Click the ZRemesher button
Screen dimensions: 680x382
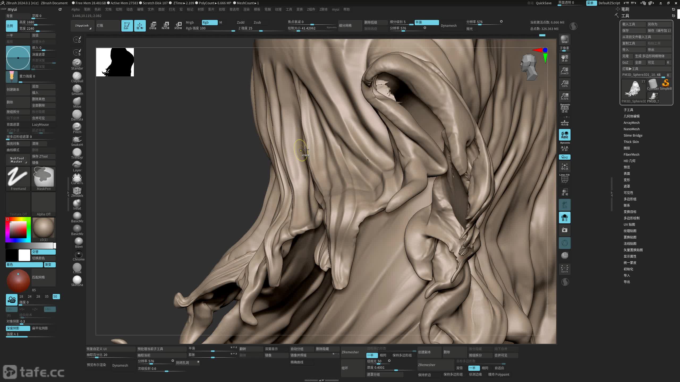tap(350, 352)
